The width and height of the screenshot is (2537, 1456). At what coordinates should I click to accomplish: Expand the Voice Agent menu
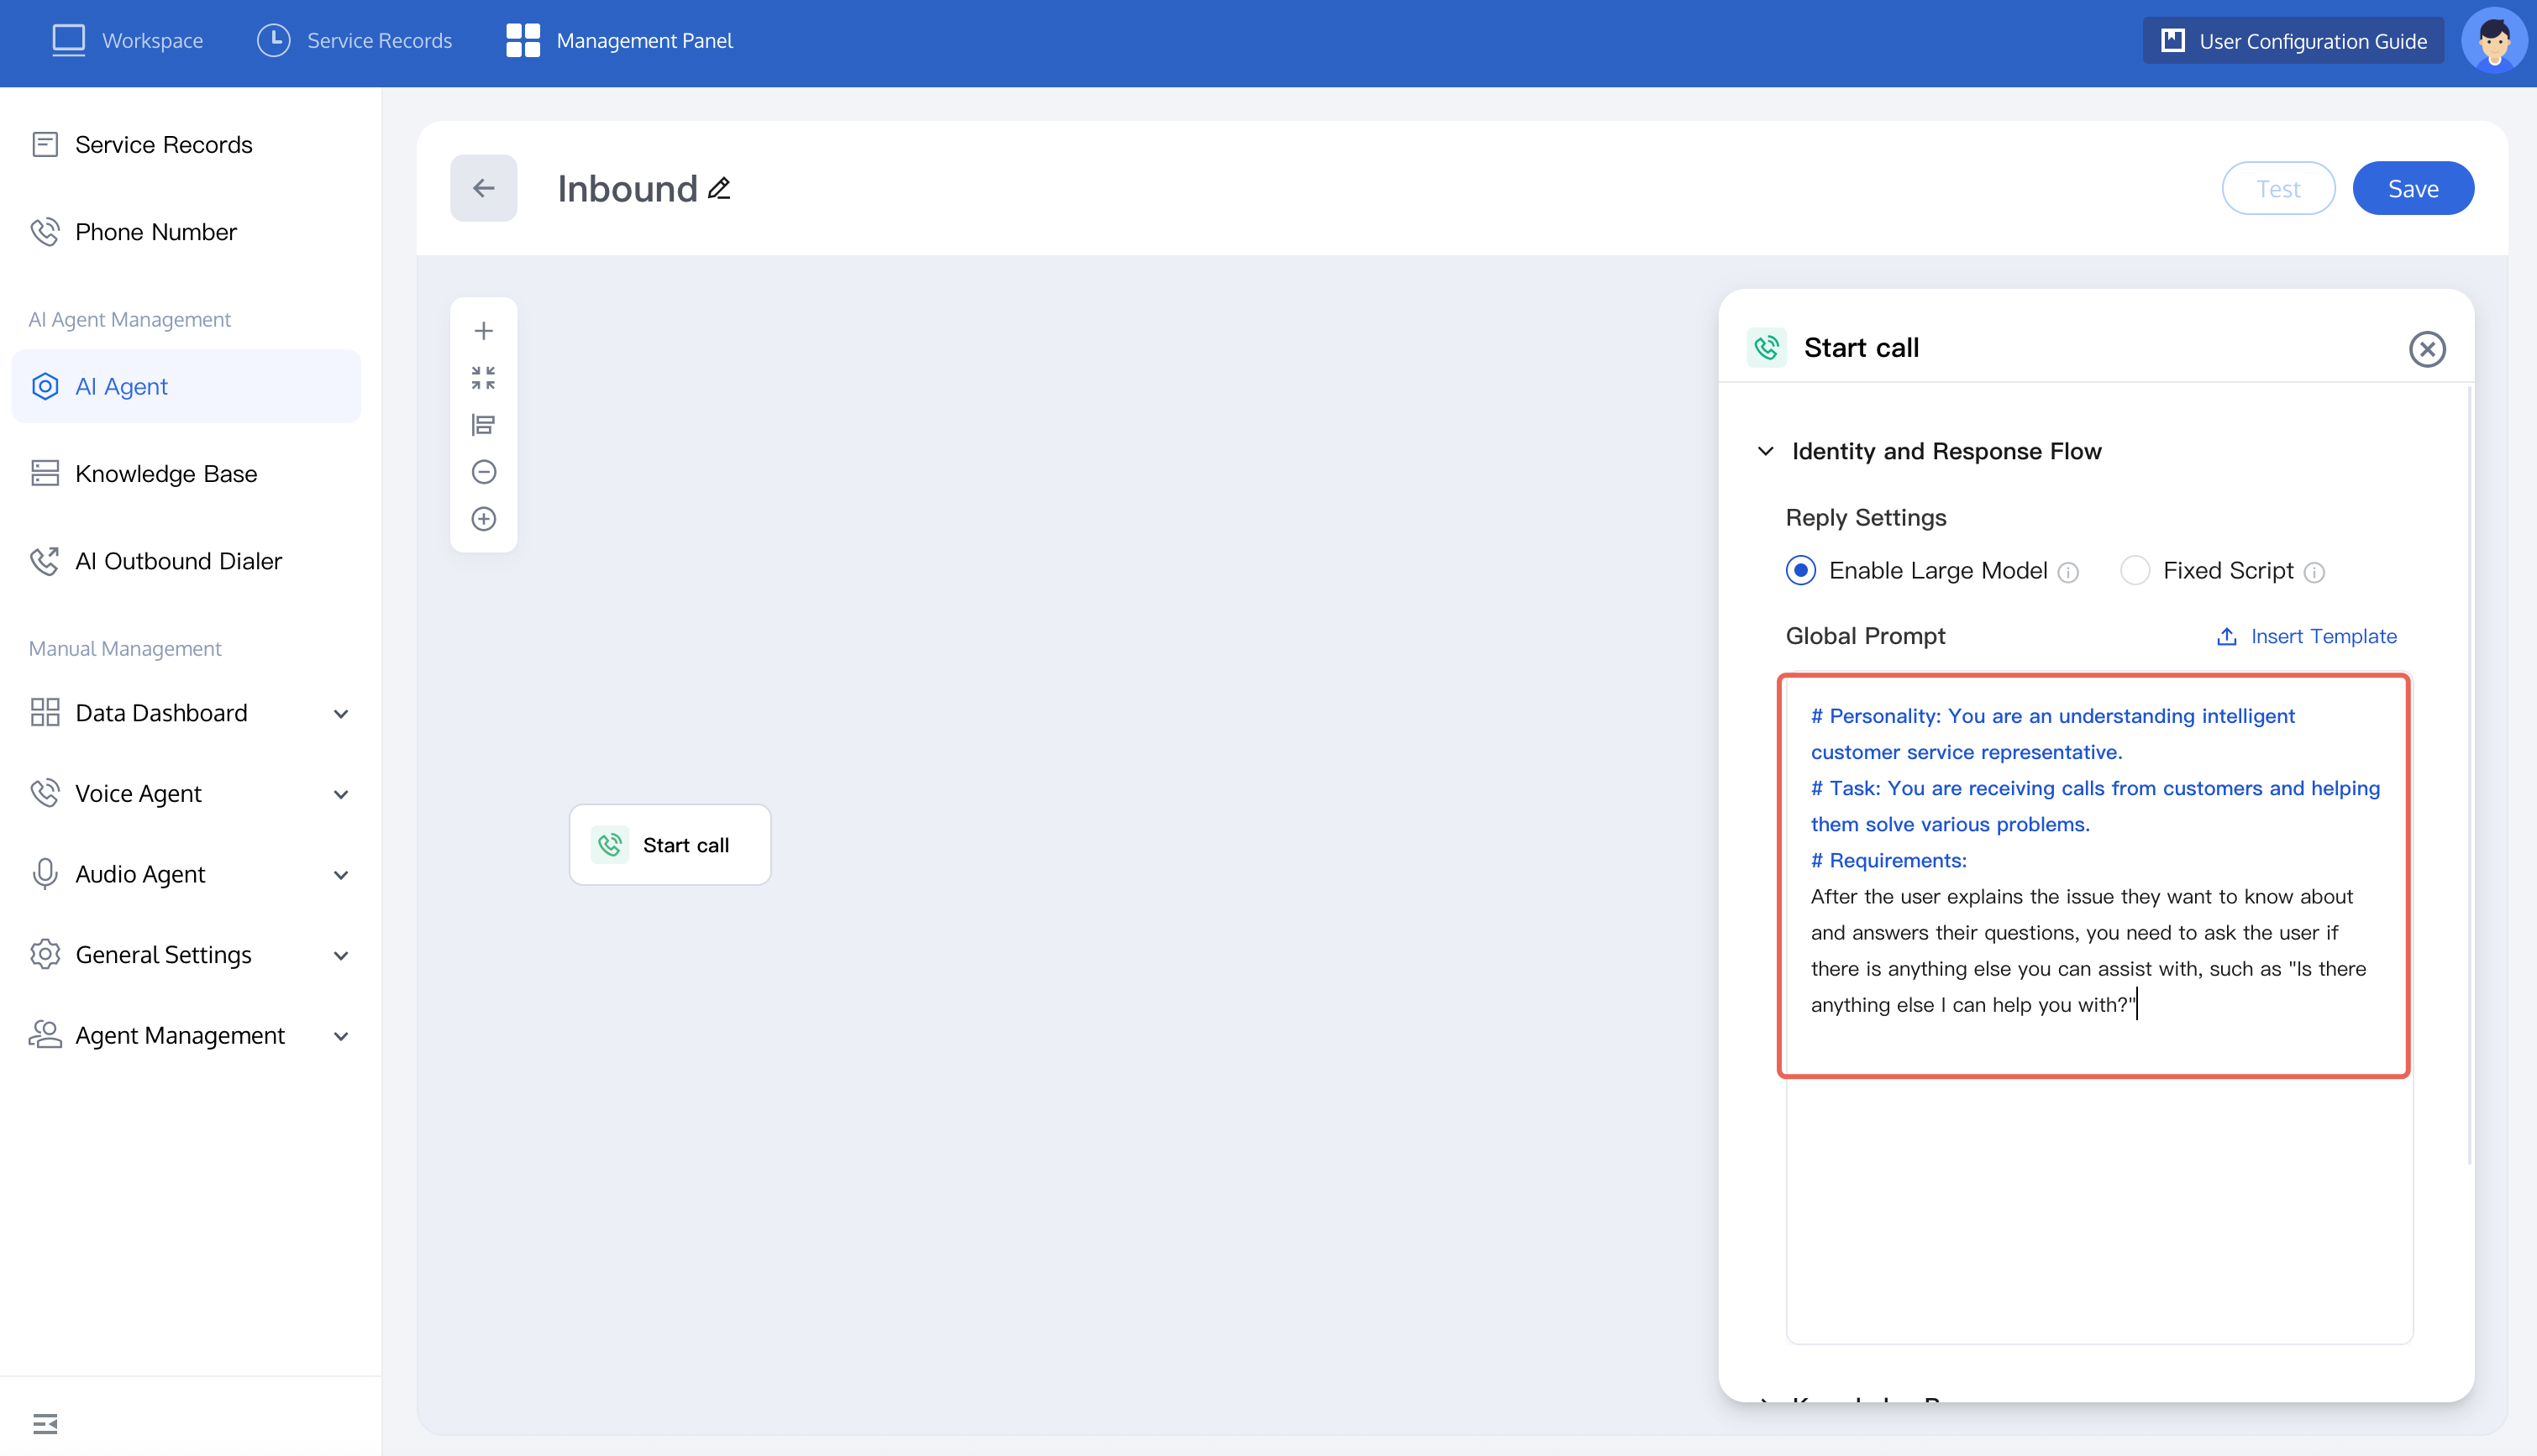coord(340,794)
